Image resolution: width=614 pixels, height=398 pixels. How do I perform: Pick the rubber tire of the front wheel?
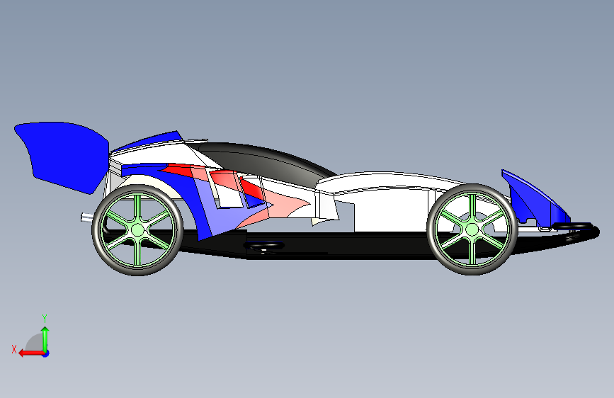(x=472, y=270)
